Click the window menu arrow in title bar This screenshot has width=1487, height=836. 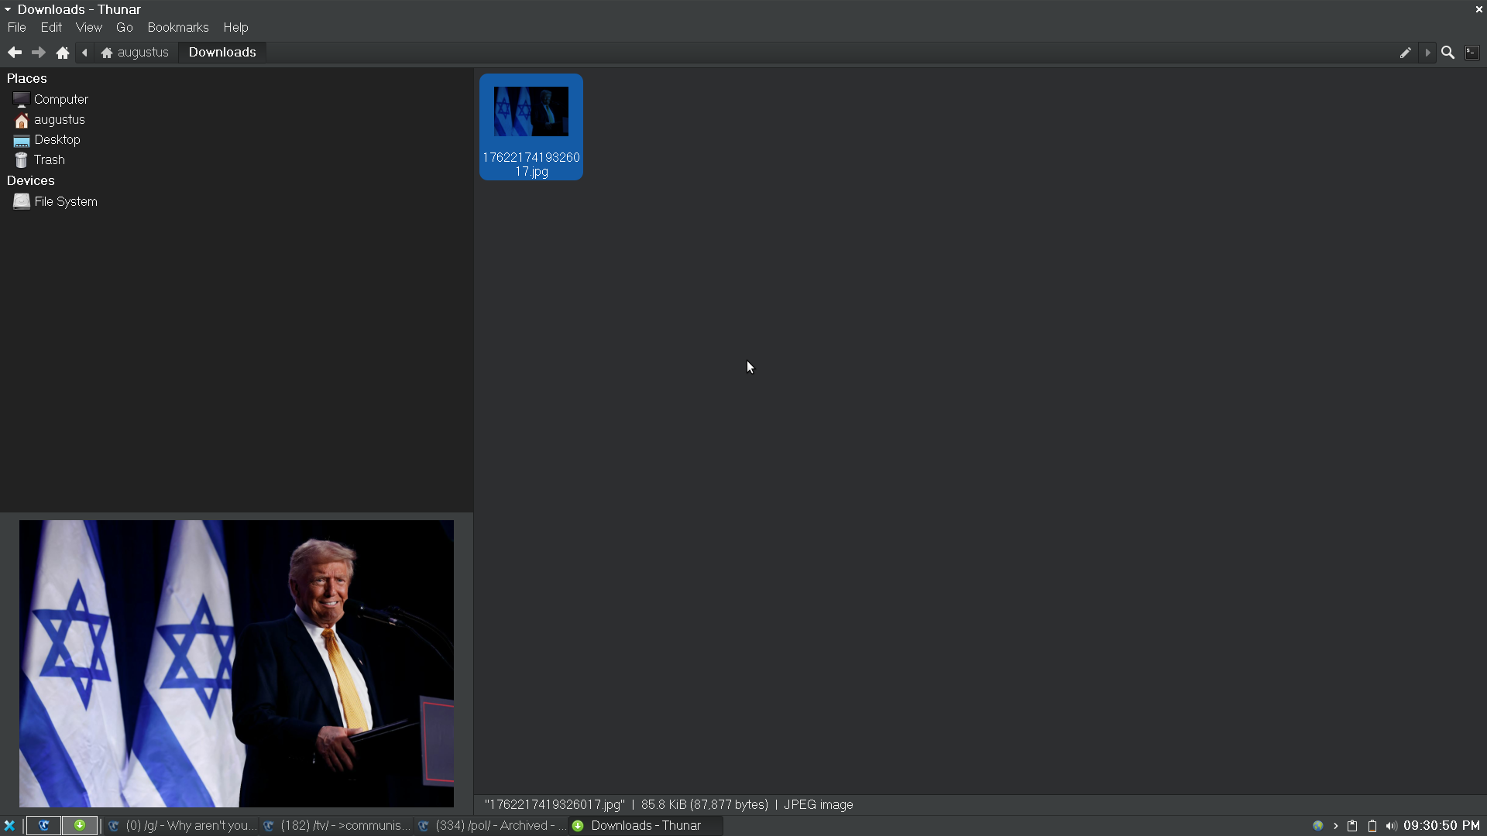click(x=8, y=9)
